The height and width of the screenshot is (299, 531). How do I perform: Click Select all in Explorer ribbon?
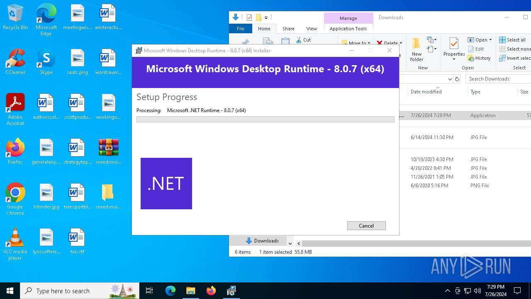pyautogui.click(x=512, y=40)
